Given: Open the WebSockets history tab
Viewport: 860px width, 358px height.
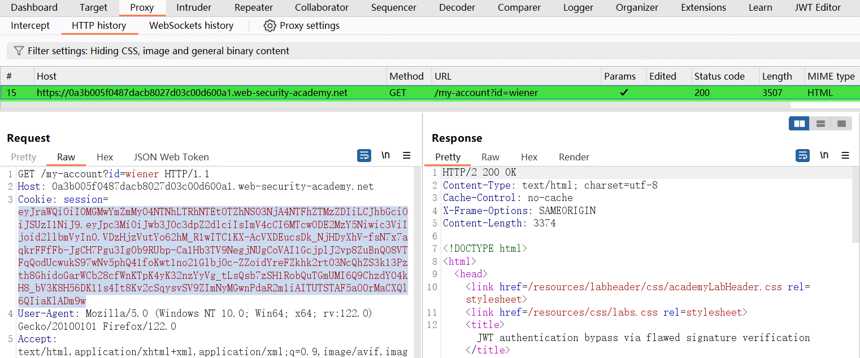Looking at the screenshot, I should coord(191,26).
